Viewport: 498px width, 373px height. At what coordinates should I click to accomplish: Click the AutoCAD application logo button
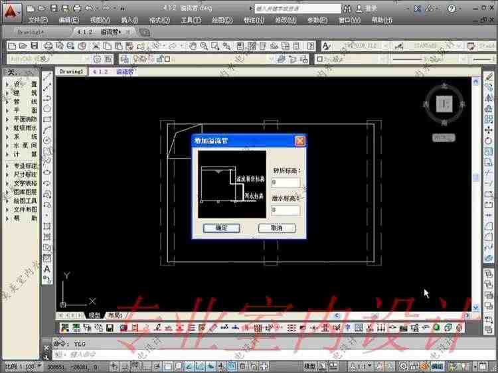pos(11,13)
